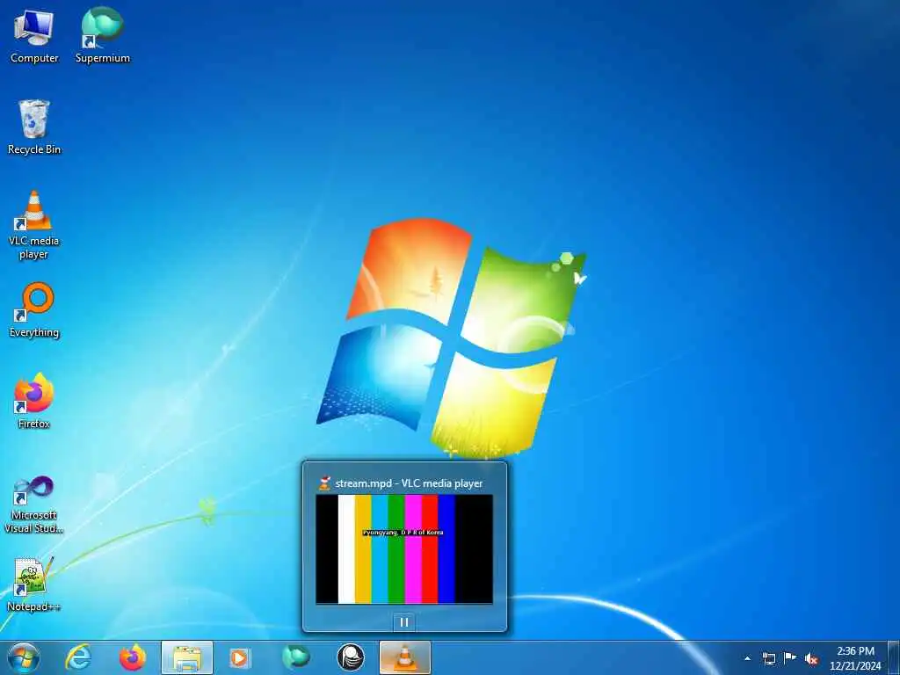Screen dimensions: 900x675
Task: Pause playback in VLC thumbnail preview
Action: point(404,622)
